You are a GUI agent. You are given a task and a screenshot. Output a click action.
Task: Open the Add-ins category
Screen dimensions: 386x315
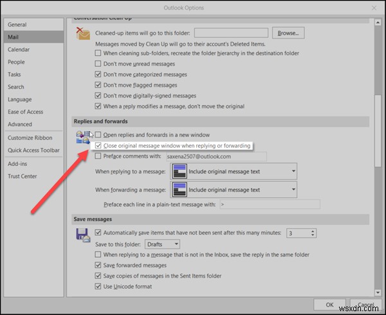pyautogui.click(x=33, y=164)
